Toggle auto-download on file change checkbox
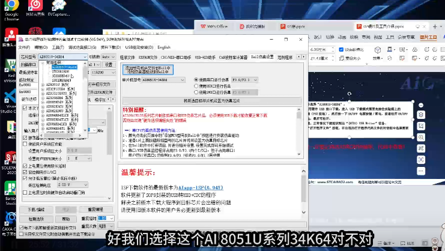The height and width of the screenshot is (251, 445). (x=21, y=234)
